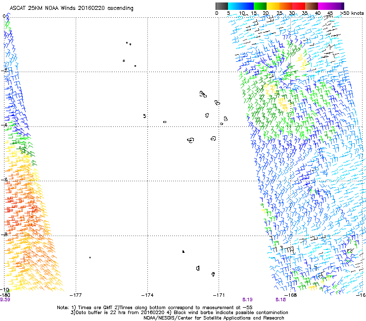Click the blue 10-15 knots legend color
Viewport: 366px width, 321px height.
pyautogui.click(x=247, y=6)
